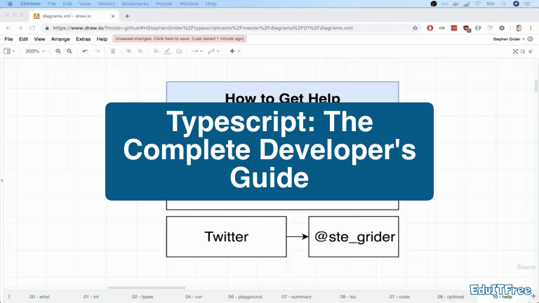Open the draw.io Help menu
The width and height of the screenshot is (539, 303).
tap(102, 39)
